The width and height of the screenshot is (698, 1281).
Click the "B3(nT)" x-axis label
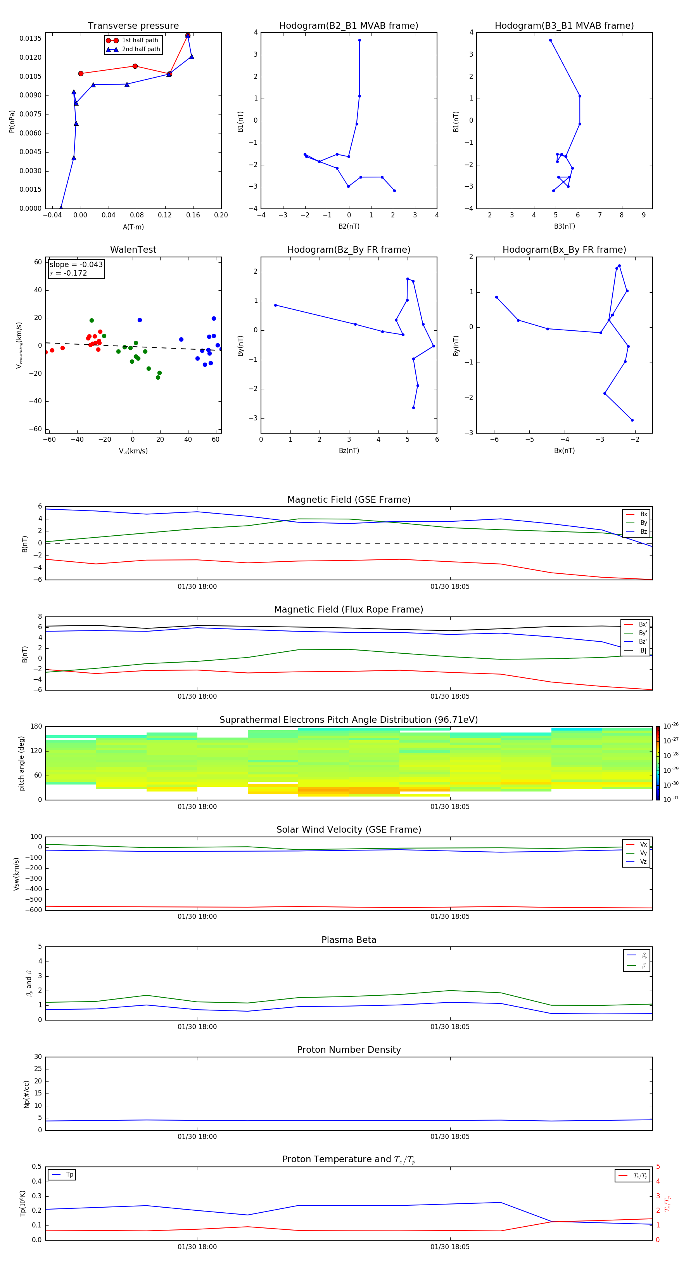tap(564, 226)
